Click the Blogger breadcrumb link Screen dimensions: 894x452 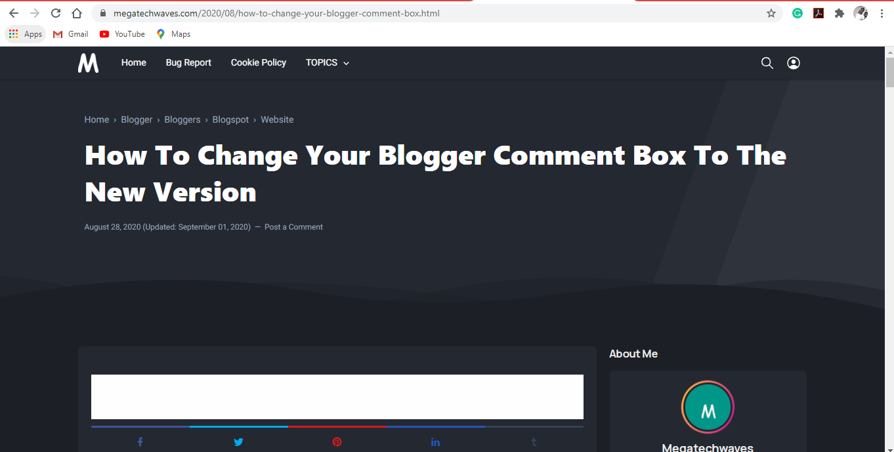click(x=137, y=119)
